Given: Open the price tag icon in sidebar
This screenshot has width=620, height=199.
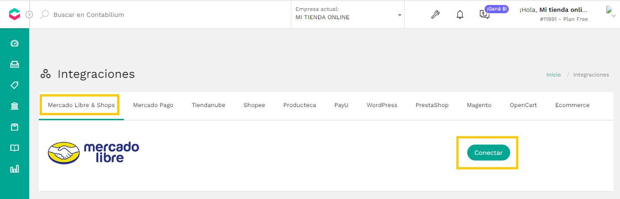Looking at the screenshot, I should click(15, 85).
